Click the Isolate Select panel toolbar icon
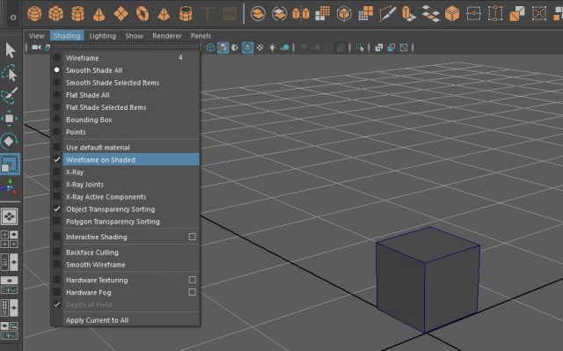 point(360,48)
